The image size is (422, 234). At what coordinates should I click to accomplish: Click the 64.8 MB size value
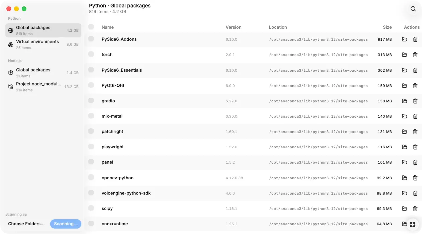point(384,224)
